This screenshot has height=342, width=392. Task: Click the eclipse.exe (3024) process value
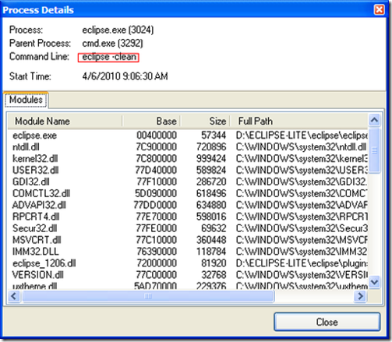pos(118,30)
